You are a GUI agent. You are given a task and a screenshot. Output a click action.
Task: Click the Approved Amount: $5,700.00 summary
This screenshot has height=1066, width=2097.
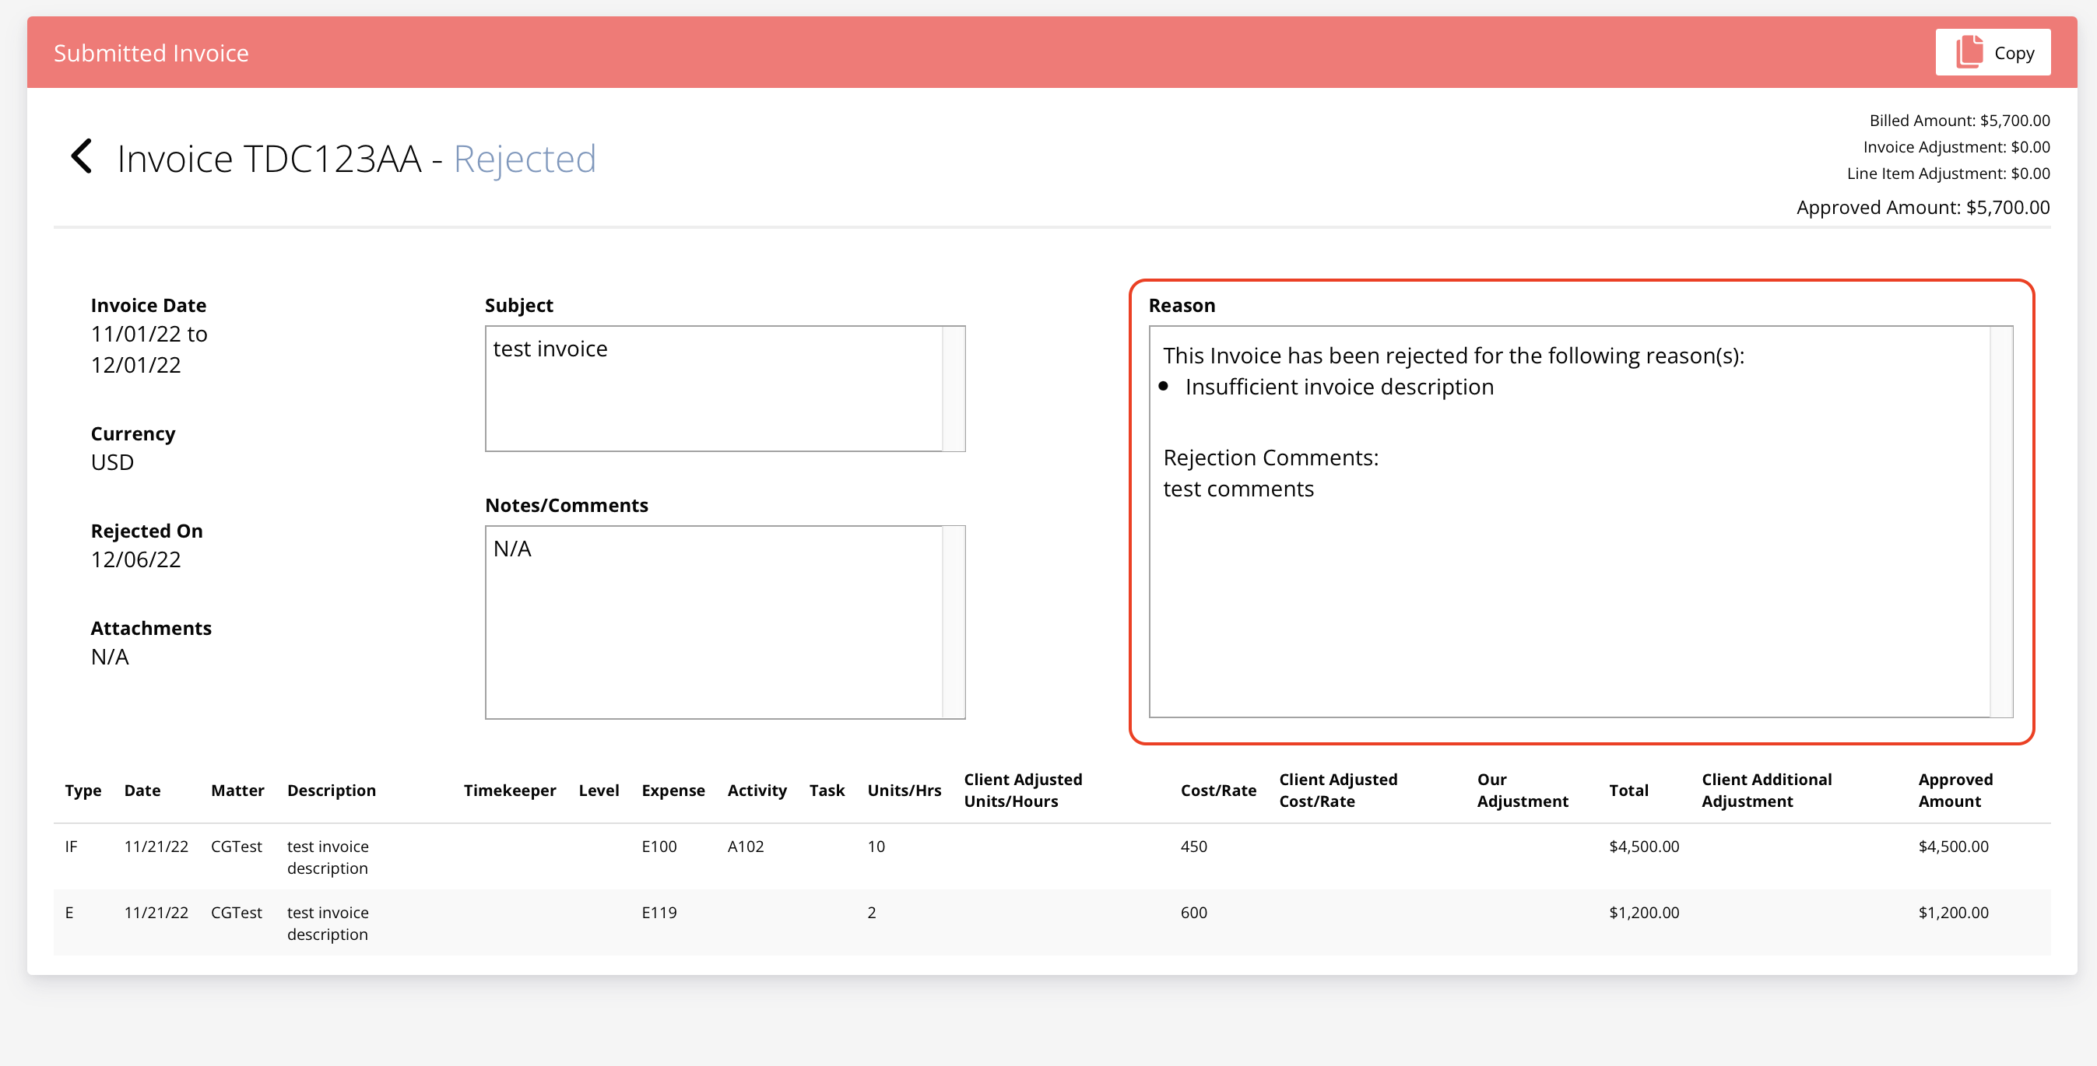[1923, 207]
